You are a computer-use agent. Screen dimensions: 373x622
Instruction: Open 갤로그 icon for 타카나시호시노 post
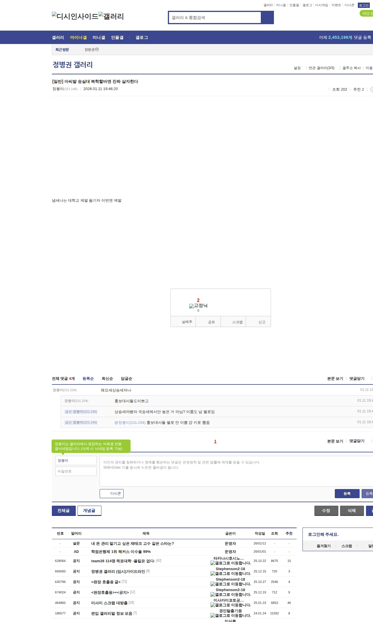[x=213, y=563]
